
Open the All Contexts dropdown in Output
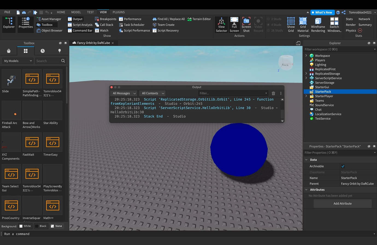pyautogui.click(x=152, y=93)
